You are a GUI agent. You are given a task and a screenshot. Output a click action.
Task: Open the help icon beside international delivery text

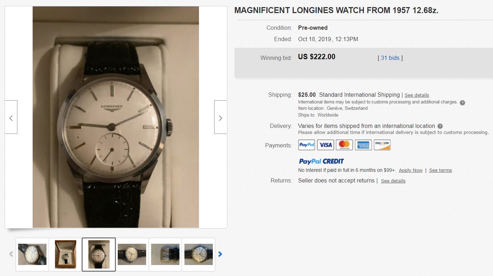[x=440, y=126]
